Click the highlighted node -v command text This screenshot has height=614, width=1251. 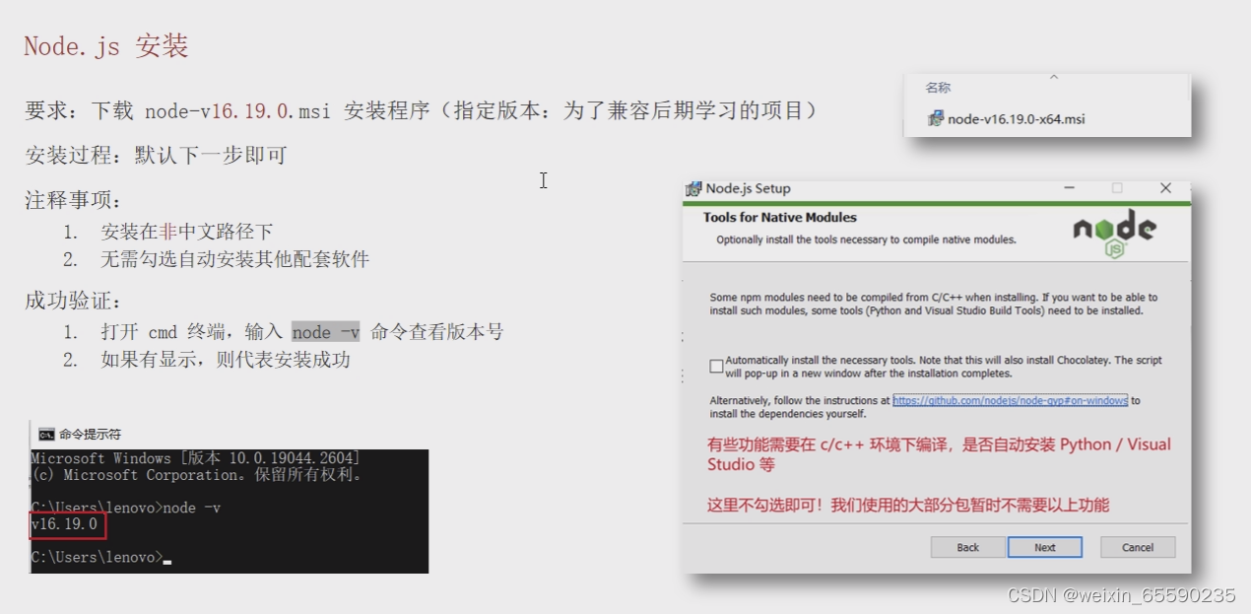pos(326,332)
